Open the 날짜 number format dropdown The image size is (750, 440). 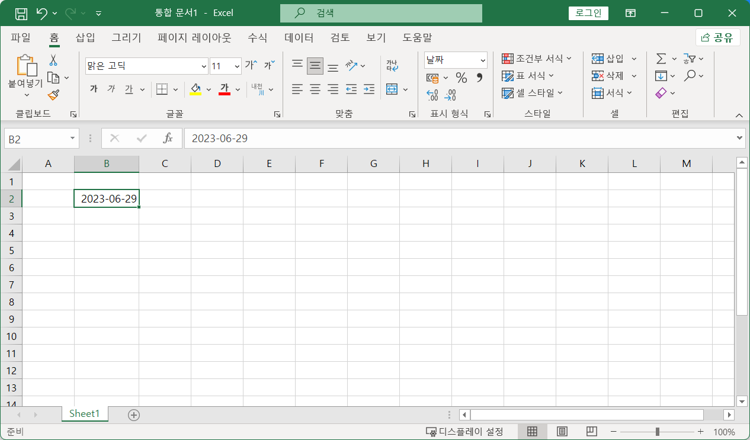point(483,60)
